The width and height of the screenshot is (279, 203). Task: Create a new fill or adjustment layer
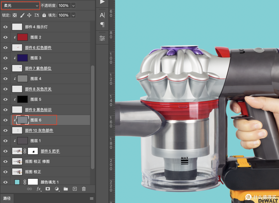coord(57,189)
